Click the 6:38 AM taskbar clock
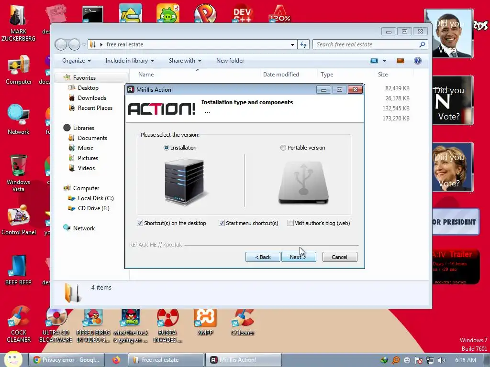The height and width of the screenshot is (367, 490). 465,360
